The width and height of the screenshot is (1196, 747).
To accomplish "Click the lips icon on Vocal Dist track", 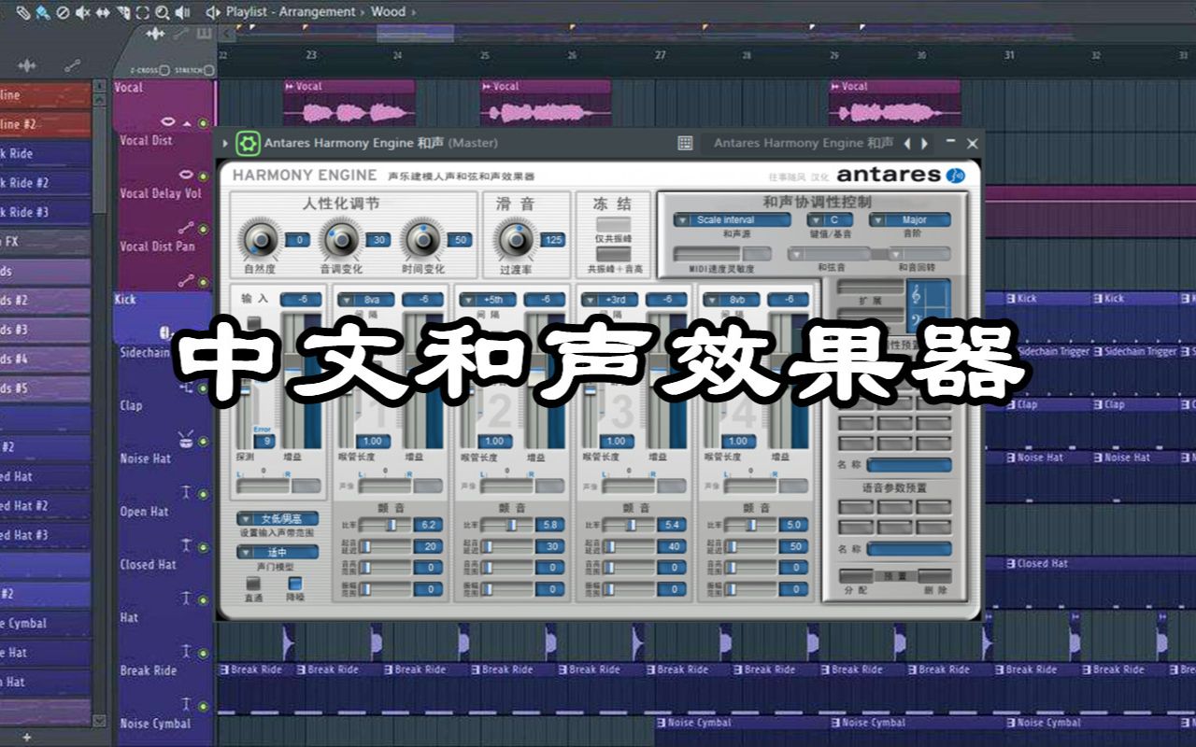I will pyautogui.click(x=186, y=175).
